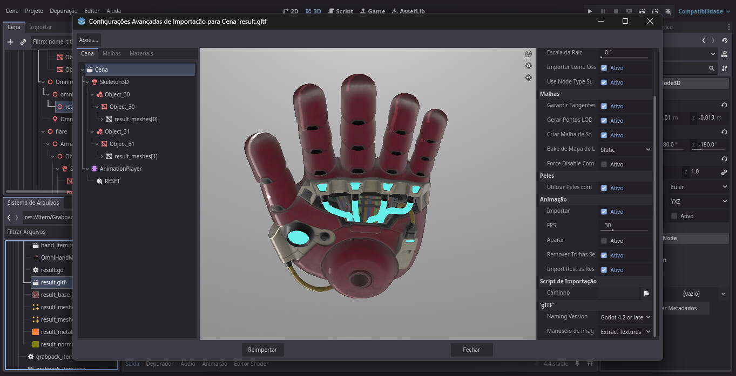Switch to the Importar dock tab
The width and height of the screenshot is (736, 376).
click(x=40, y=27)
